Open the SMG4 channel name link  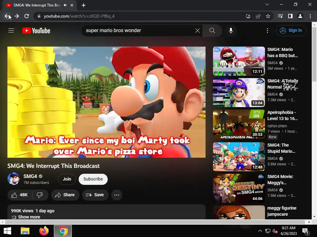(x=30, y=176)
